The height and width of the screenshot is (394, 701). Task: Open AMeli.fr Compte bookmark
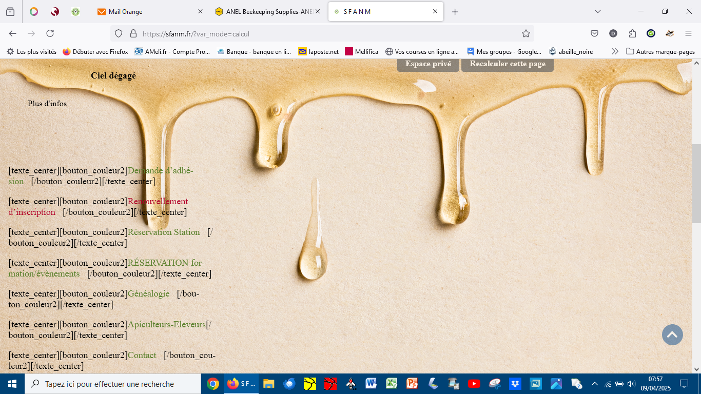coord(172,51)
